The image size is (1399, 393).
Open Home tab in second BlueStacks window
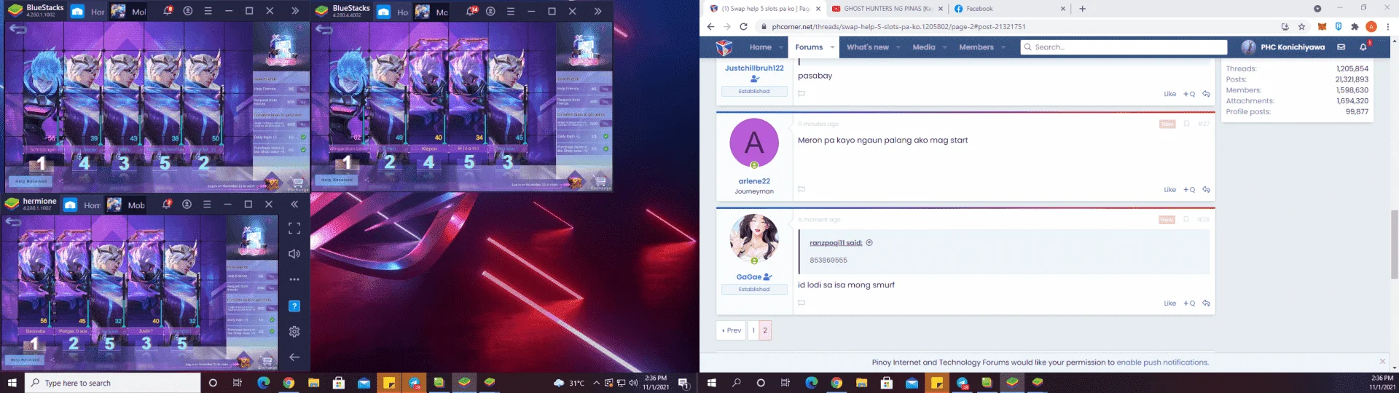[x=392, y=12]
